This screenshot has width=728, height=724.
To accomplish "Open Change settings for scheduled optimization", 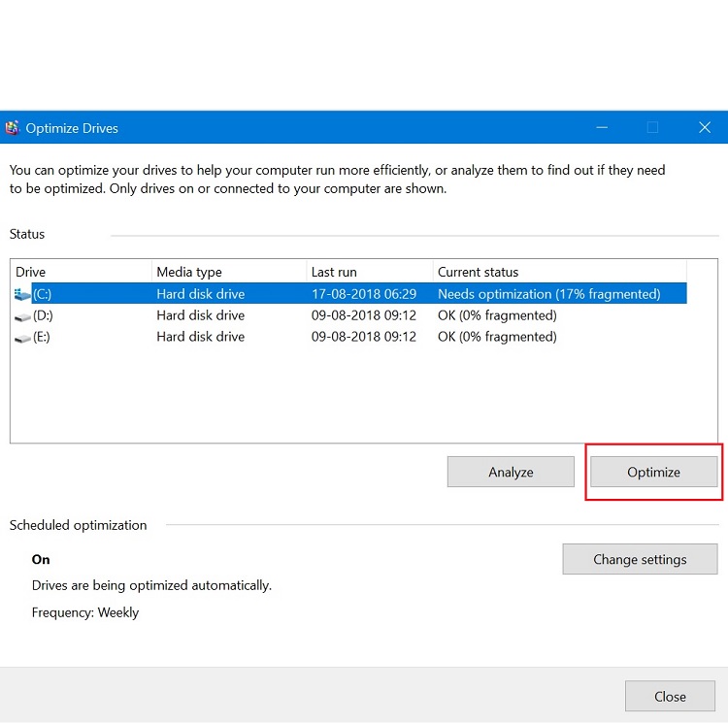I will click(x=640, y=559).
